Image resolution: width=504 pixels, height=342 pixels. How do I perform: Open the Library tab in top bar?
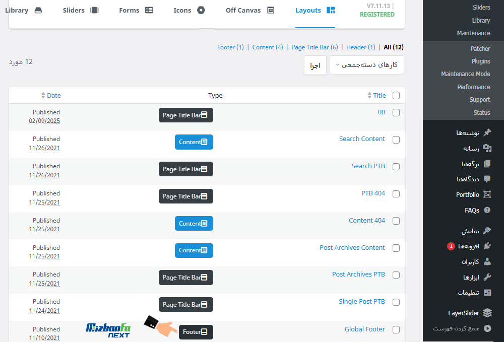tap(24, 10)
